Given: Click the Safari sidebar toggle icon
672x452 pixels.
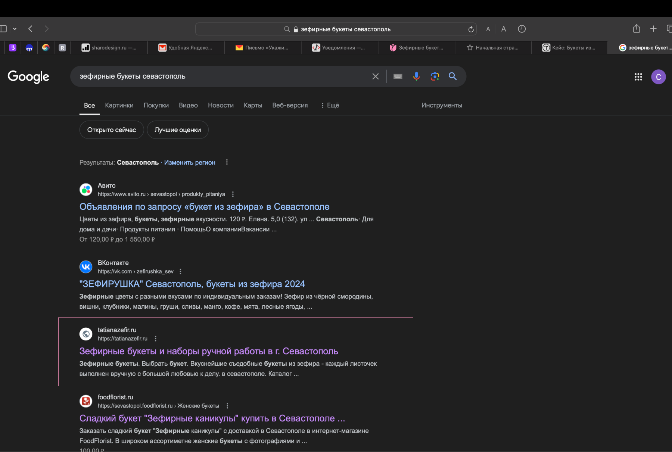Looking at the screenshot, I should (3, 29).
